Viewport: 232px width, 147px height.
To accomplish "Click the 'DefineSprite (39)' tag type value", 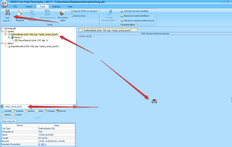I will coord(47,129).
